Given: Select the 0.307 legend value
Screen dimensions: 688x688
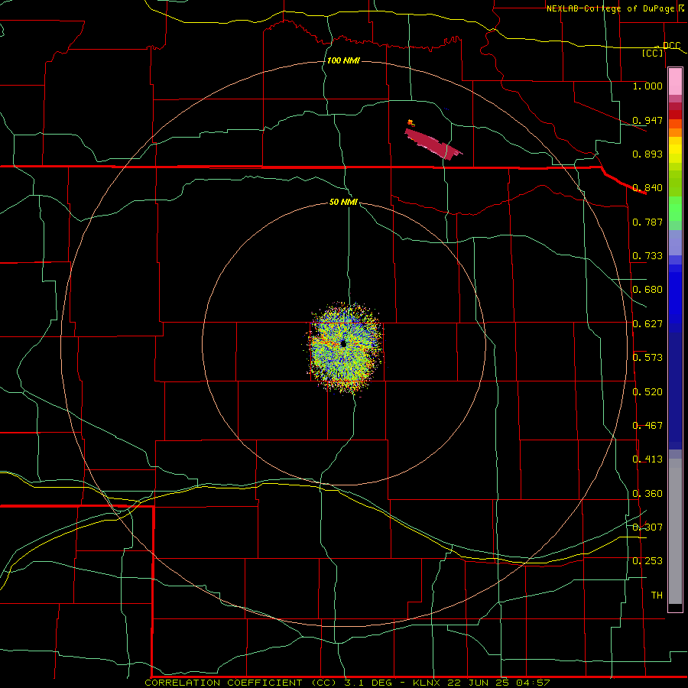Looking at the screenshot, I should tap(647, 527).
